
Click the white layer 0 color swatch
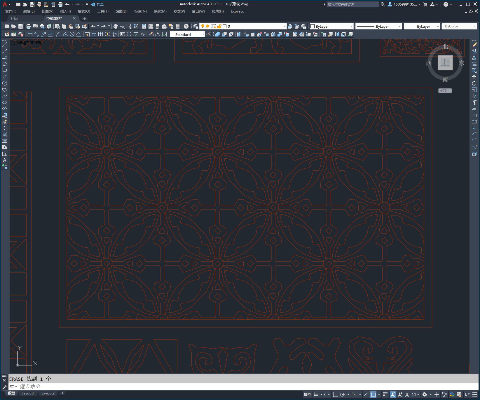225,26
